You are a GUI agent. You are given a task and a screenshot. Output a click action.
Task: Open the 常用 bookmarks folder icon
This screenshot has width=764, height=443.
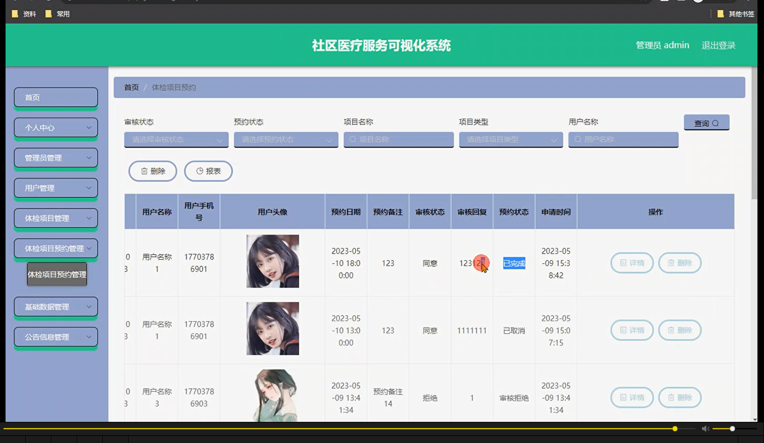click(48, 14)
